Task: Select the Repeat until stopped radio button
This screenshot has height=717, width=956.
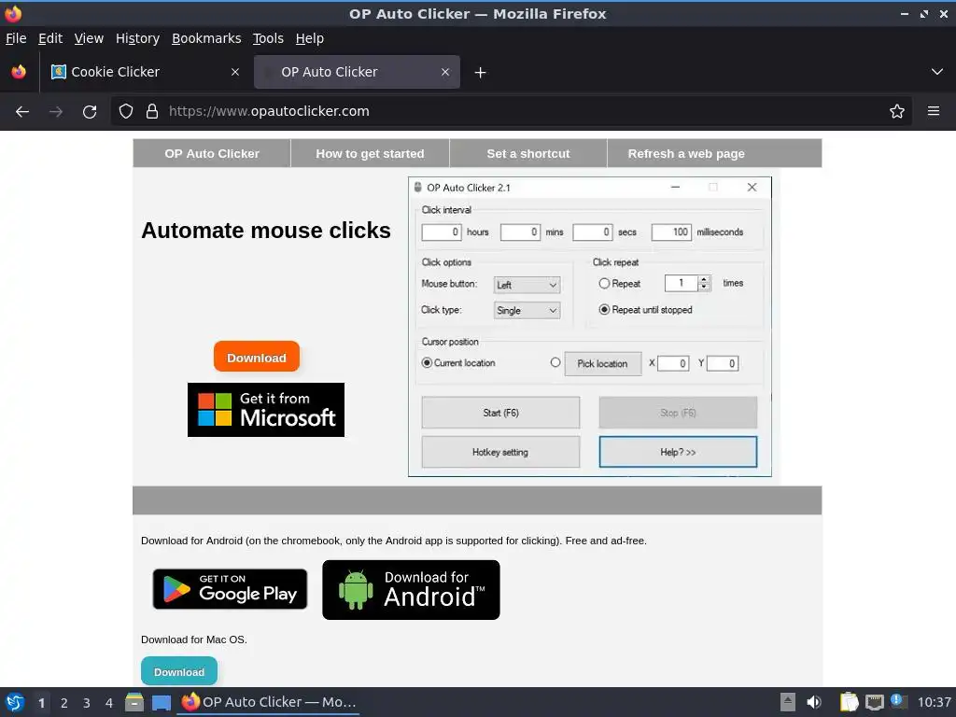Action: click(x=604, y=310)
